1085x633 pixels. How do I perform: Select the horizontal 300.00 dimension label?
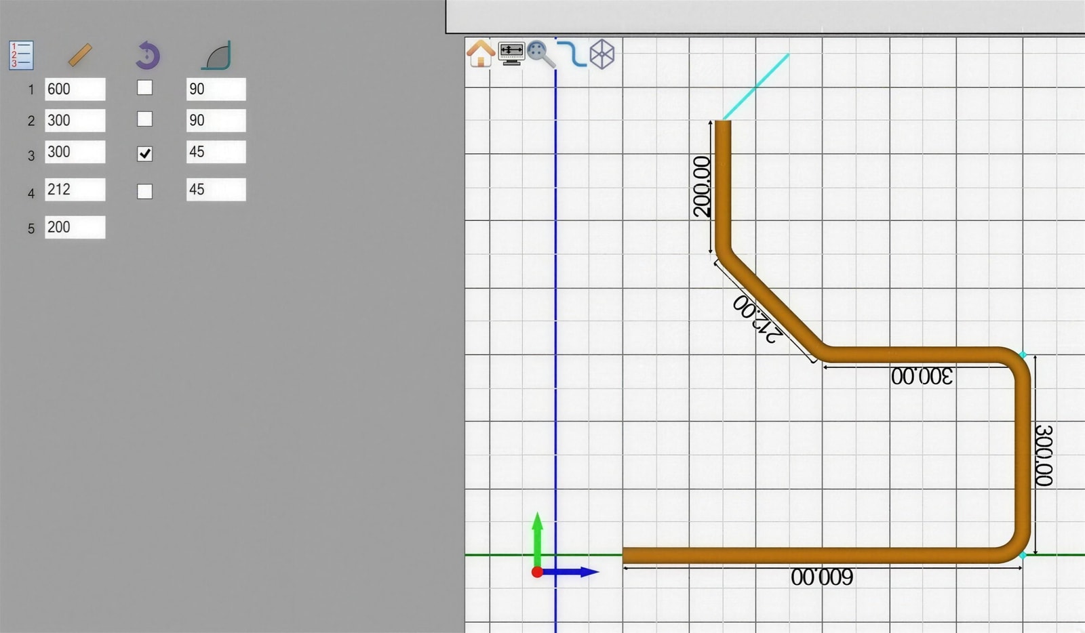tap(922, 376)
